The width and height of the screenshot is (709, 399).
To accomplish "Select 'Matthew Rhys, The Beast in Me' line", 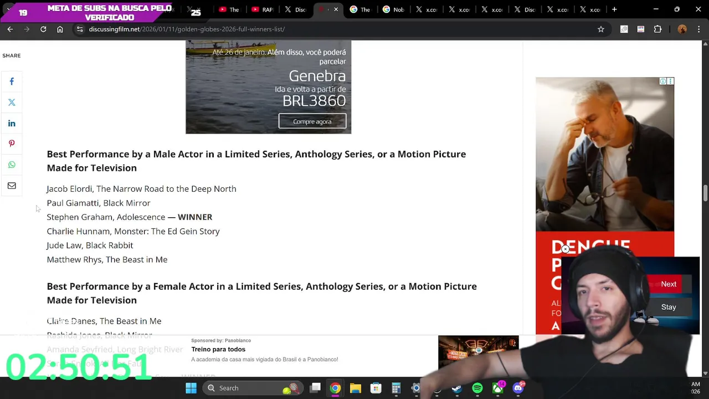I will (x=107, y=259).
